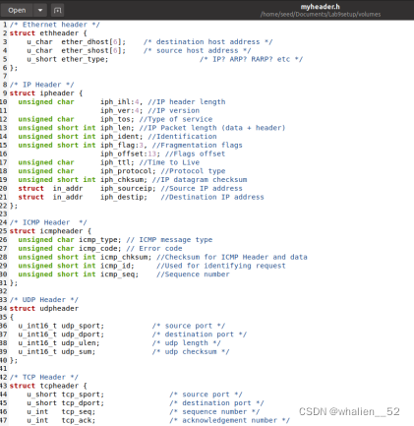The height and width of the screenshot is (426, 414).
Task: Click the 'struct tcpheader {' line
Action: 48,386
